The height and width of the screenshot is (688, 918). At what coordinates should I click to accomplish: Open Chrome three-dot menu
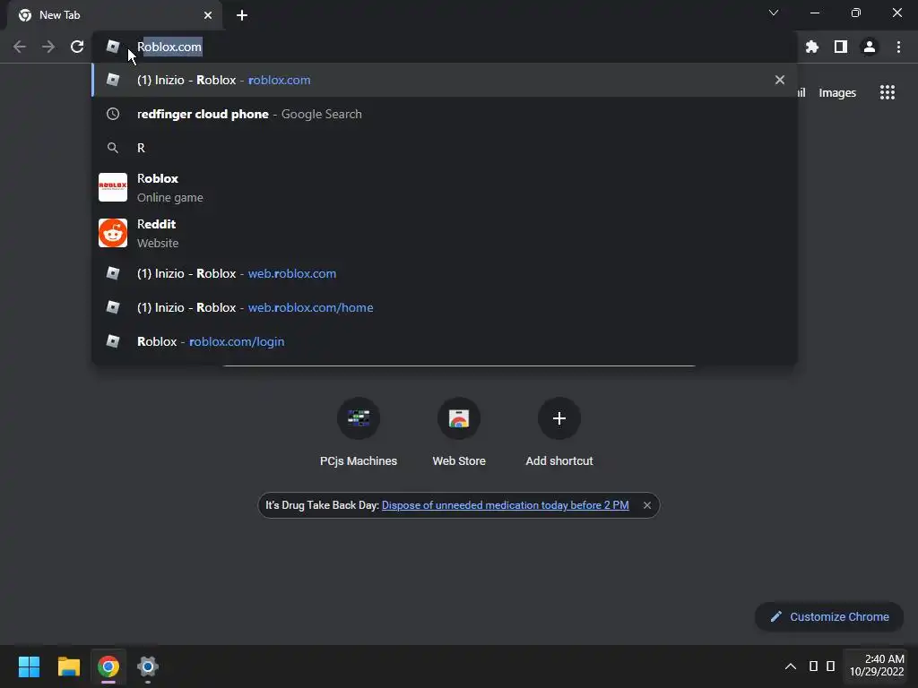point(898,47)
